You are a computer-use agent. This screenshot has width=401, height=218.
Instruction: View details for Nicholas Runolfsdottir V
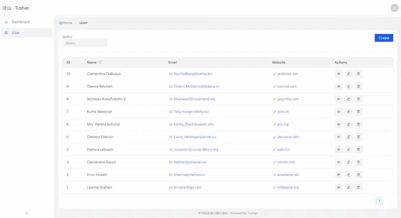[339, 99]
